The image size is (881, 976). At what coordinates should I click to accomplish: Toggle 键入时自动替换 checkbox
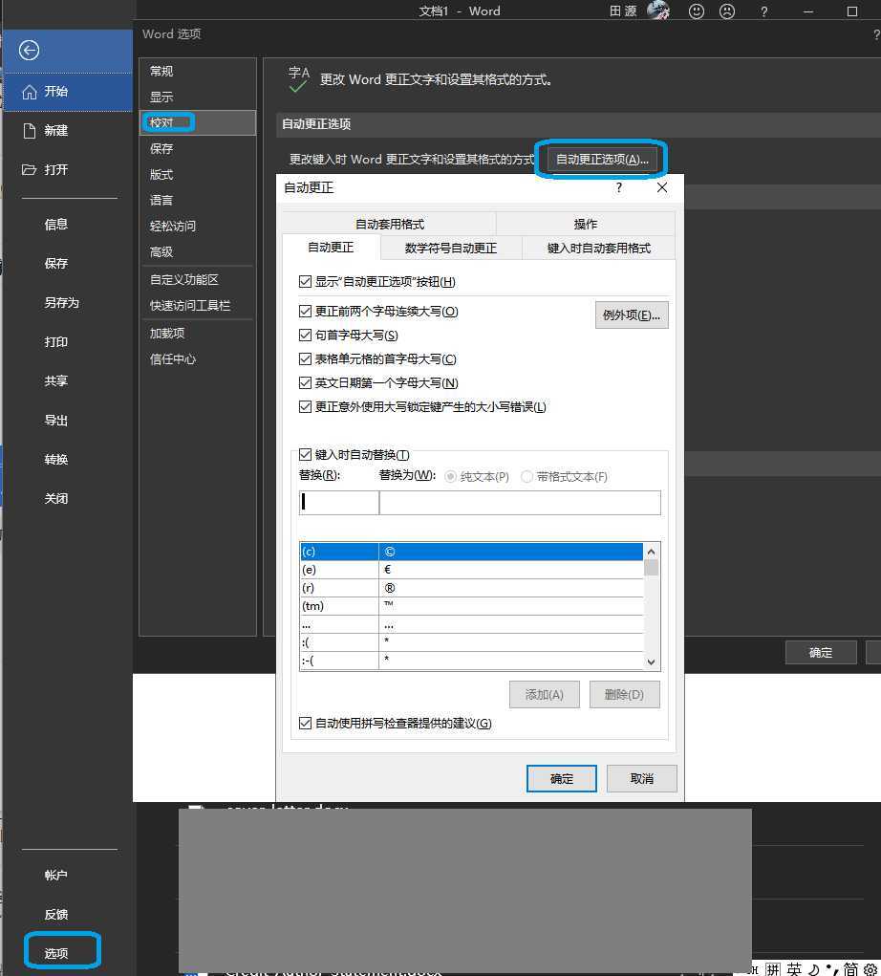[306, 455]
